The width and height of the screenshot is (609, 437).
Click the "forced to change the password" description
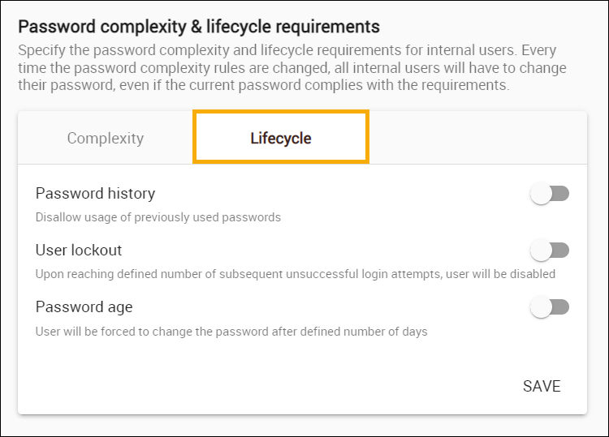231,331
